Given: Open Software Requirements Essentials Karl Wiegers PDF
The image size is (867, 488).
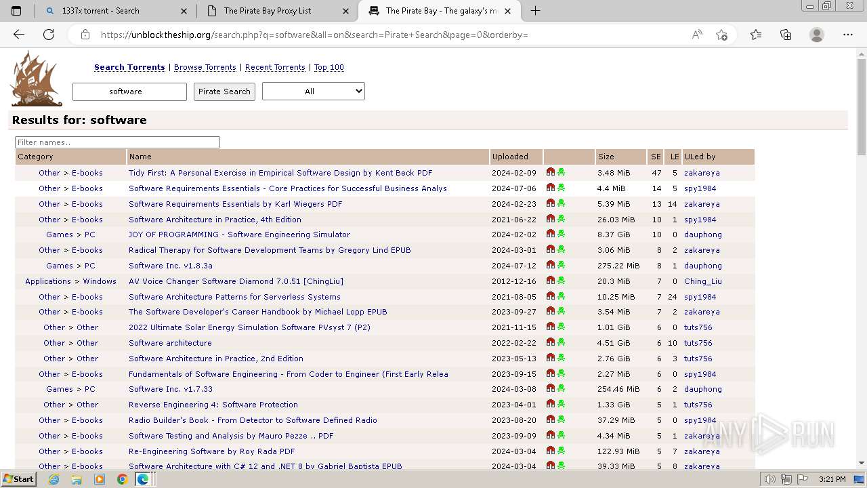Looking at the screenshot, I should [x=236, y=204].
